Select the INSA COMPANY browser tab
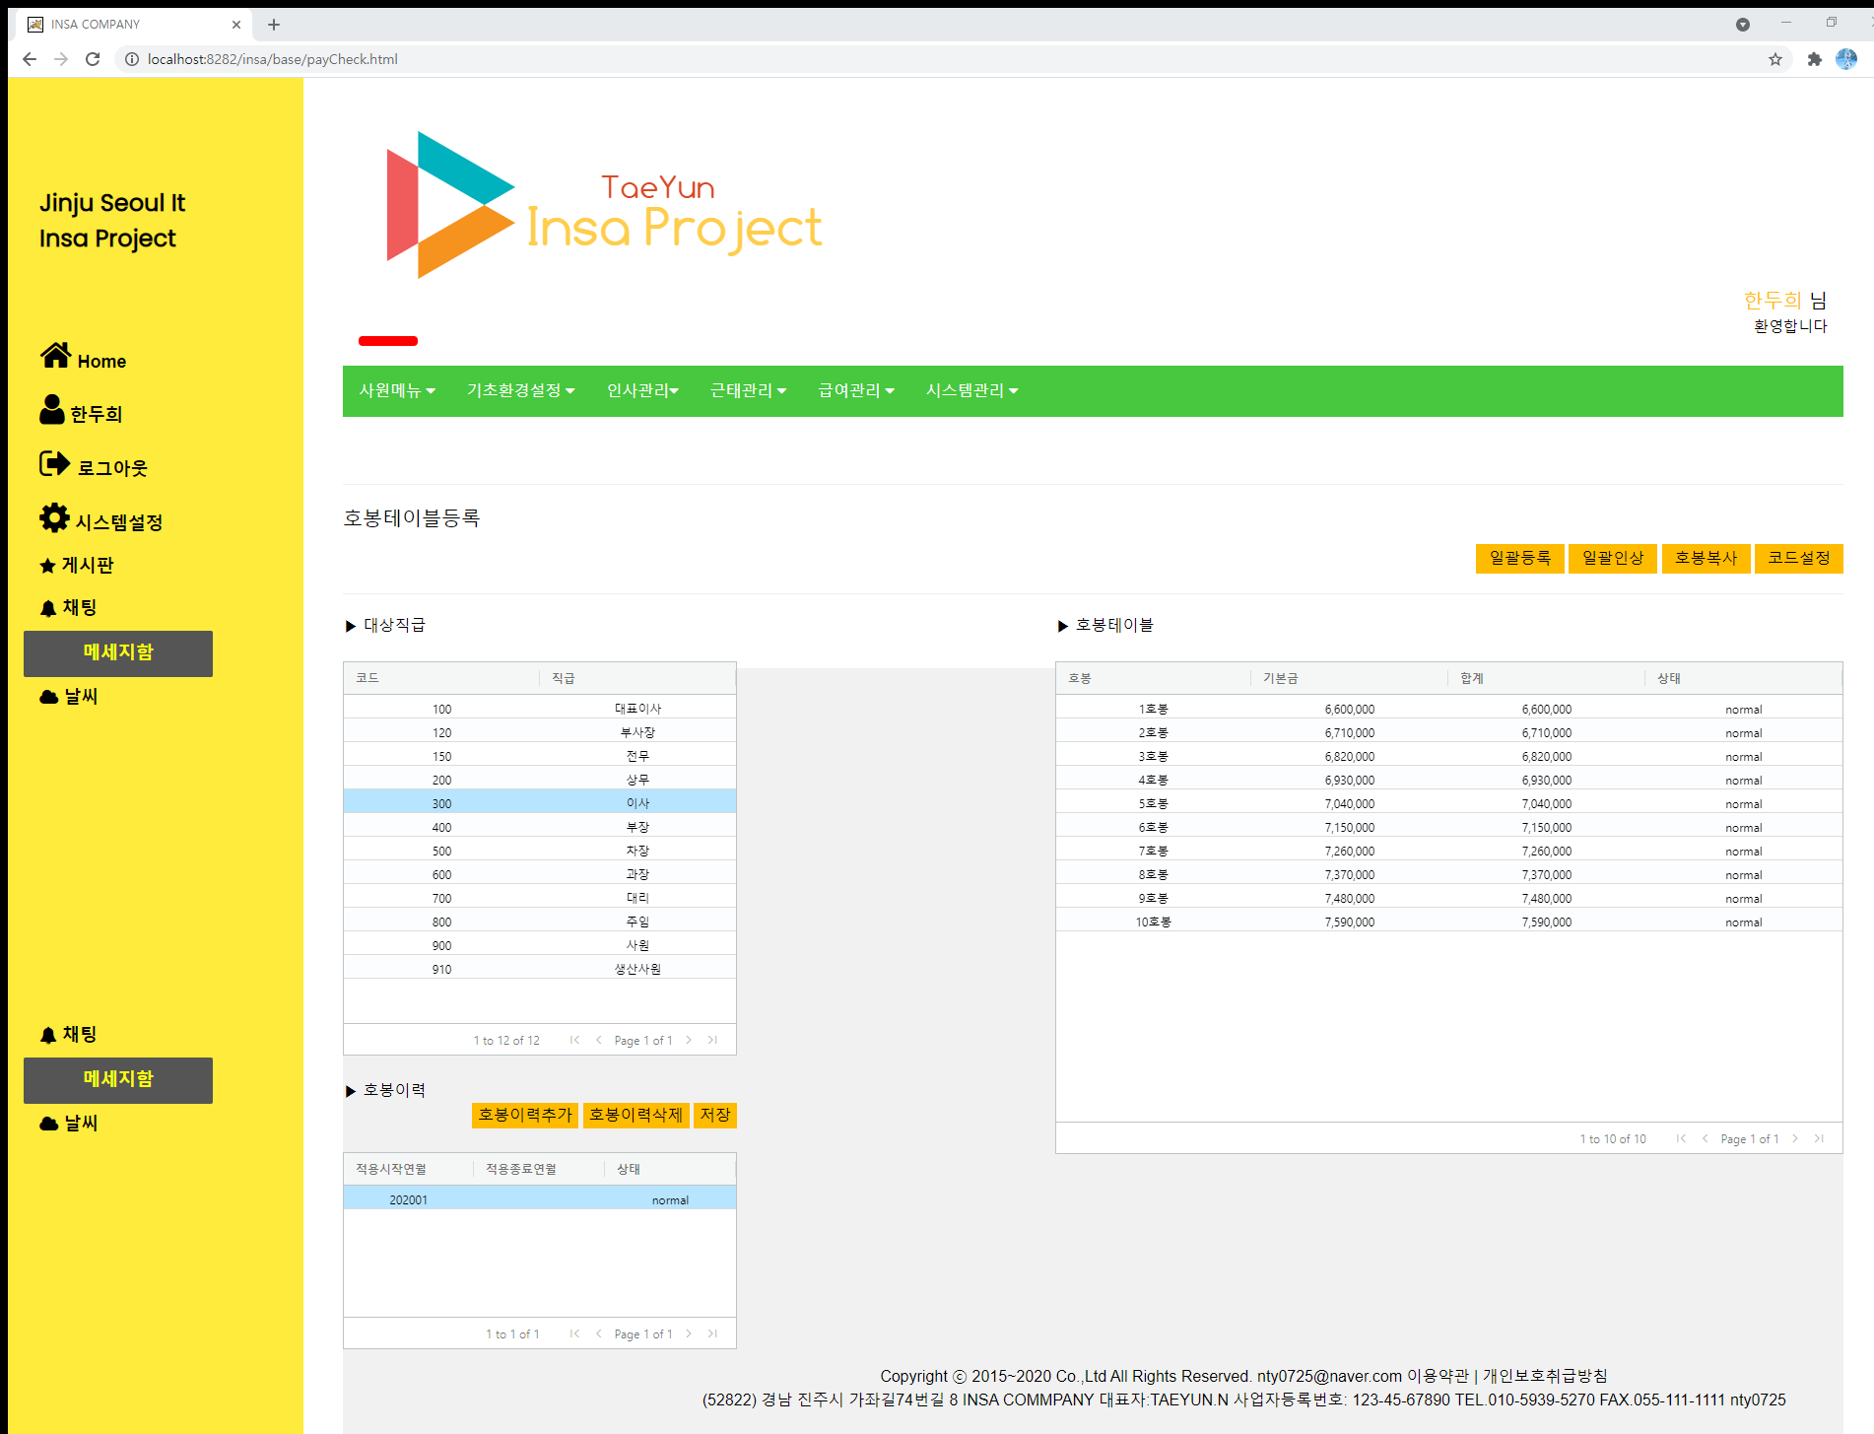This screenshot has height=1434, width=1874. coord(133,25)
